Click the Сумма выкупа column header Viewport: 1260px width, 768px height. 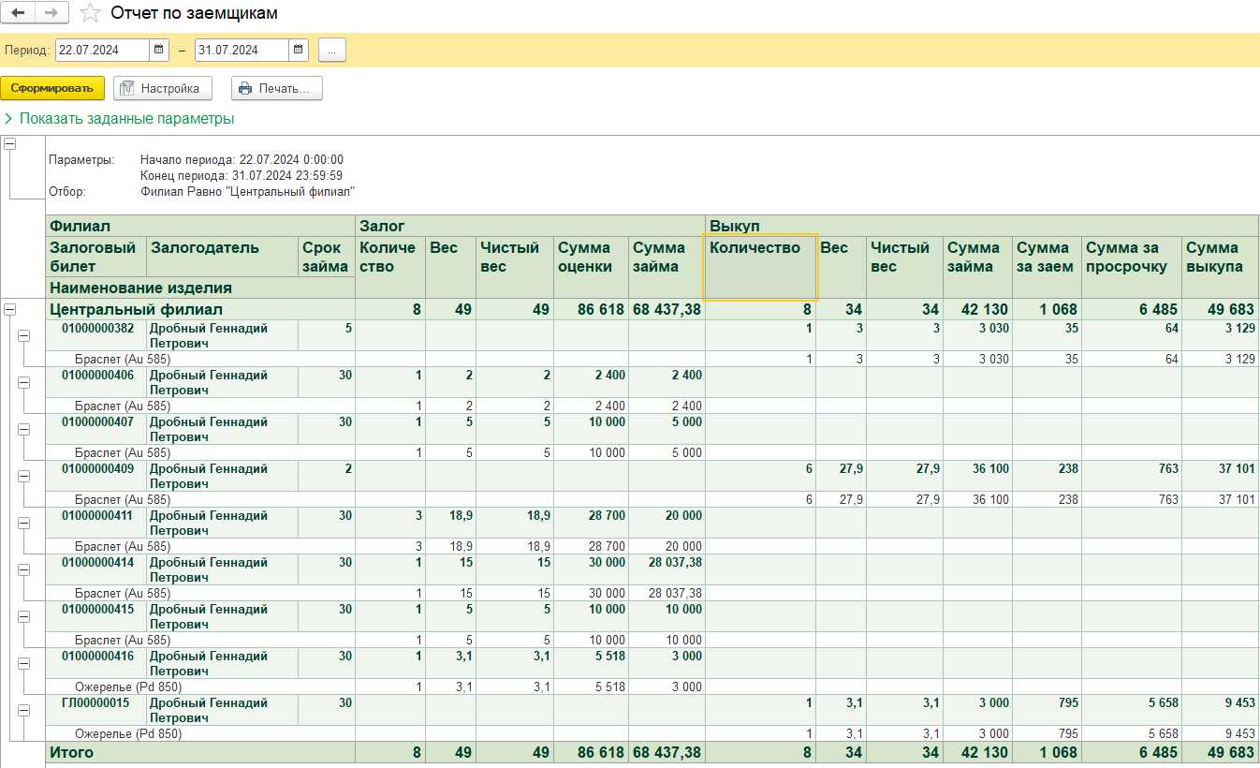[x=1220, y=267]
